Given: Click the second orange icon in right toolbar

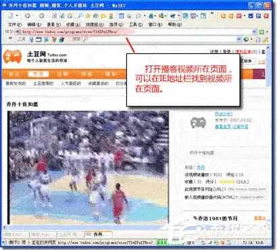Looking at the screenshot, I should 231,16.
